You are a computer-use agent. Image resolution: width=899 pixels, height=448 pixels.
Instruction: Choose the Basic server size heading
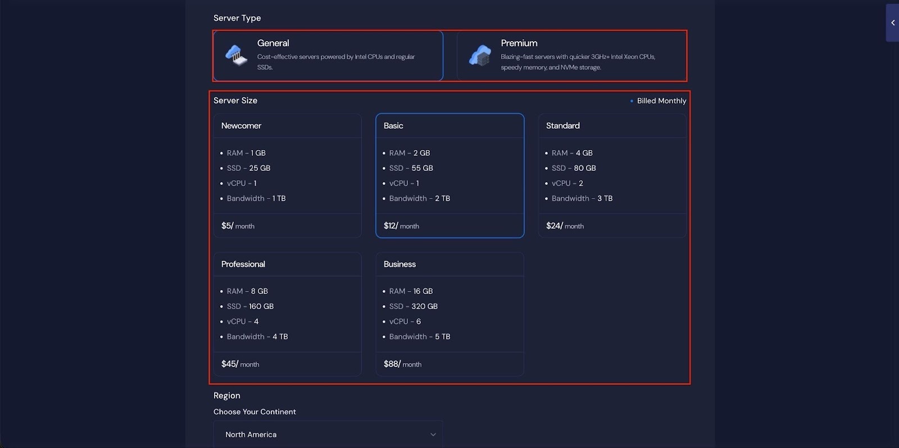tap(393, 126)
